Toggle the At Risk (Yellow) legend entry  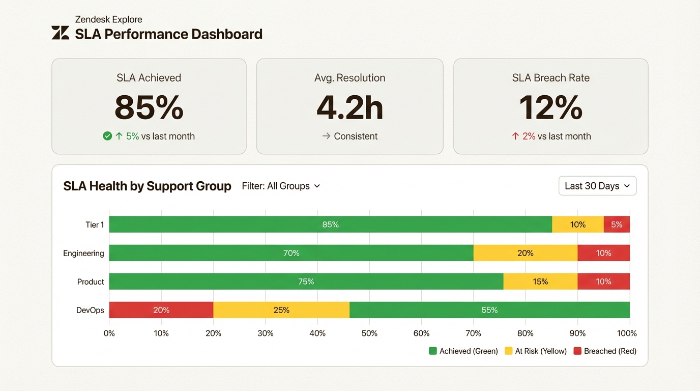pyautogui.click(x=536, y=351)
